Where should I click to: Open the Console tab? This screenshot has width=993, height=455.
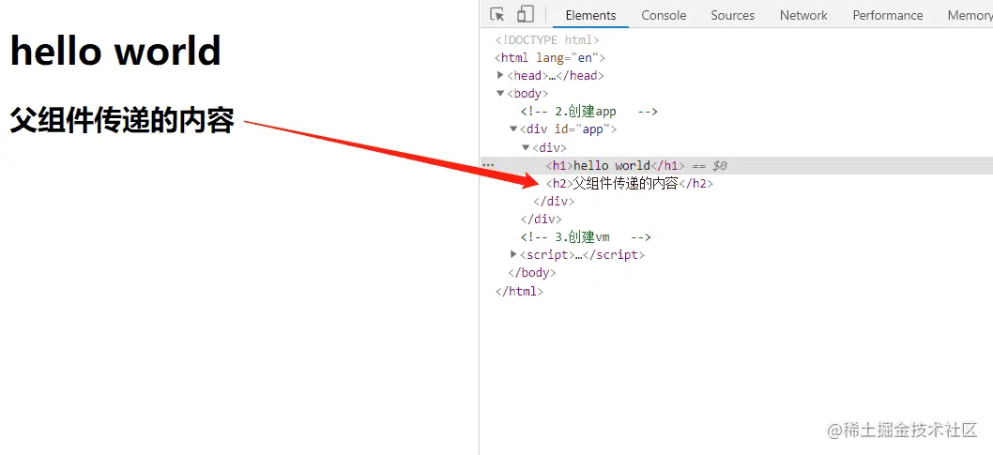(x=664, y=15)
